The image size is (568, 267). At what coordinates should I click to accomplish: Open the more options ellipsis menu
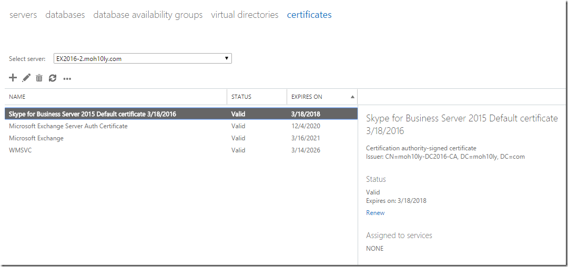point(67,78)
